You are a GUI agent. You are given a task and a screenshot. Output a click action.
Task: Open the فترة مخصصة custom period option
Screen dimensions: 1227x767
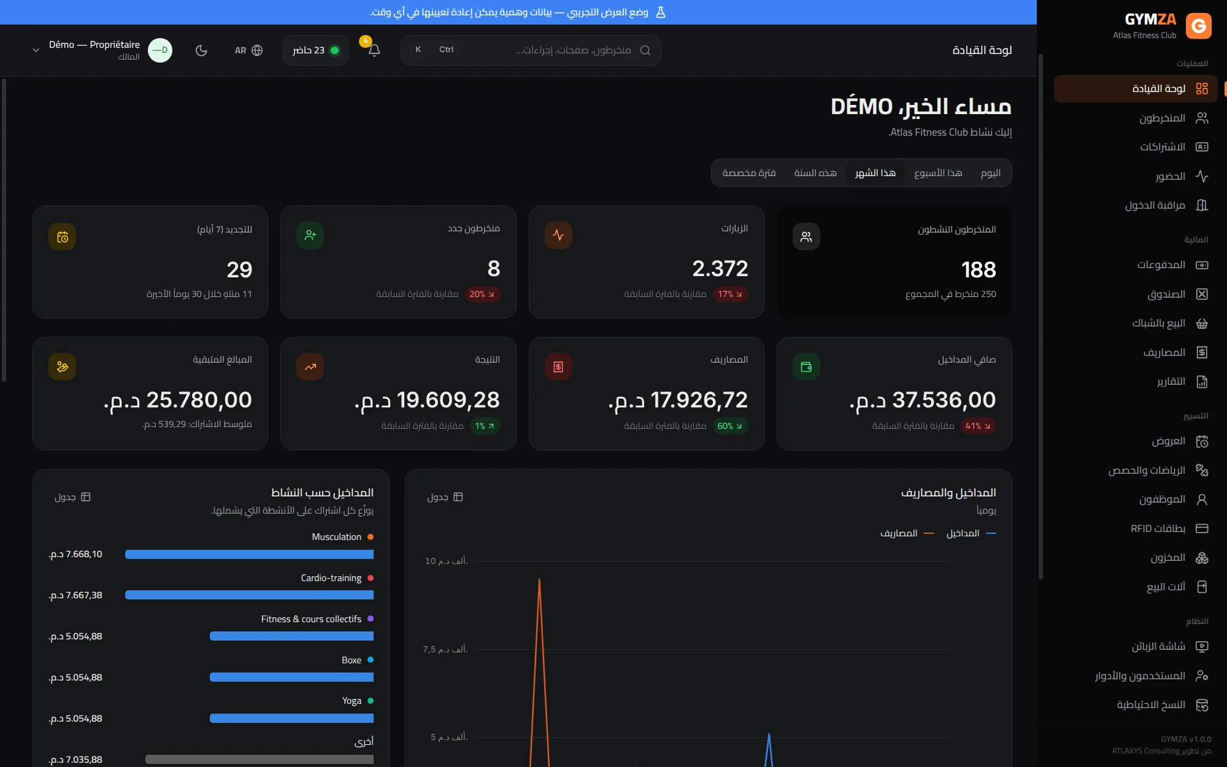tap(749, 173)
